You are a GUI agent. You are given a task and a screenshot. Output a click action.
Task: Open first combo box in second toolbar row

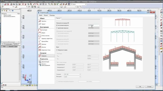(9, 7)
